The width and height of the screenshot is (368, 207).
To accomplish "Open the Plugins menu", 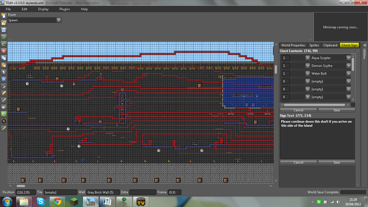I will [65, 9].
